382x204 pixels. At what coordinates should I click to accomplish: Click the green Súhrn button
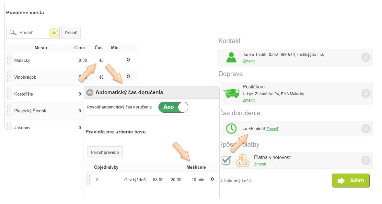pos(351,180)
